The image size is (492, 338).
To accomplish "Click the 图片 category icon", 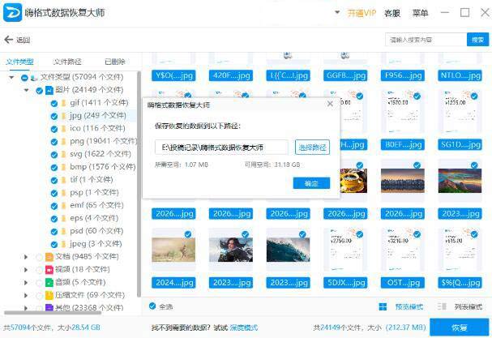I will point(49,91).
